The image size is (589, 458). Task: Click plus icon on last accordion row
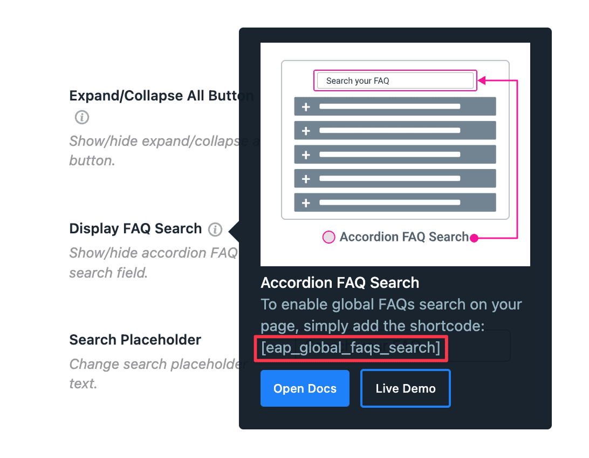[x=306, y=203]
